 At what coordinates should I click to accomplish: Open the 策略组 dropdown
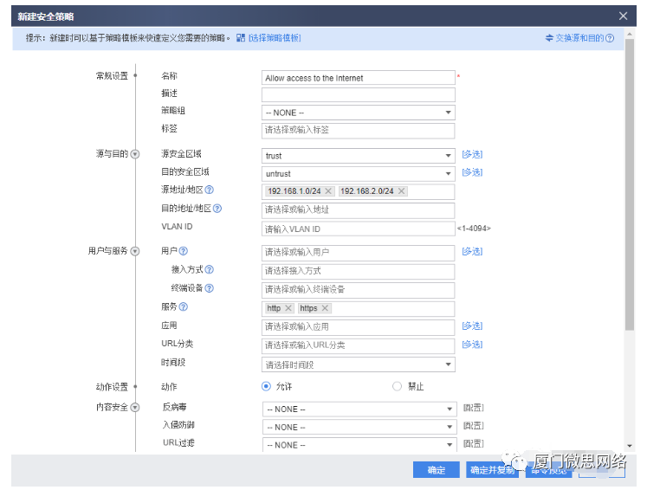(359, 113)
